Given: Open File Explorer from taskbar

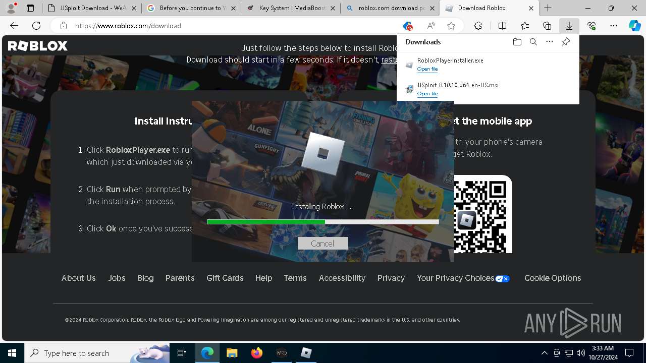Looking at the screenshot, I should [x=232, y=353].
